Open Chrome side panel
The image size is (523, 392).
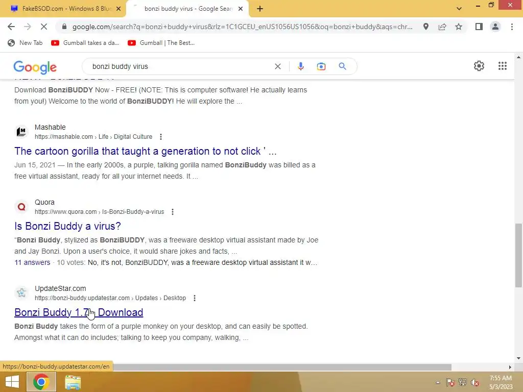pyautogui.click(x=479, y=27)
